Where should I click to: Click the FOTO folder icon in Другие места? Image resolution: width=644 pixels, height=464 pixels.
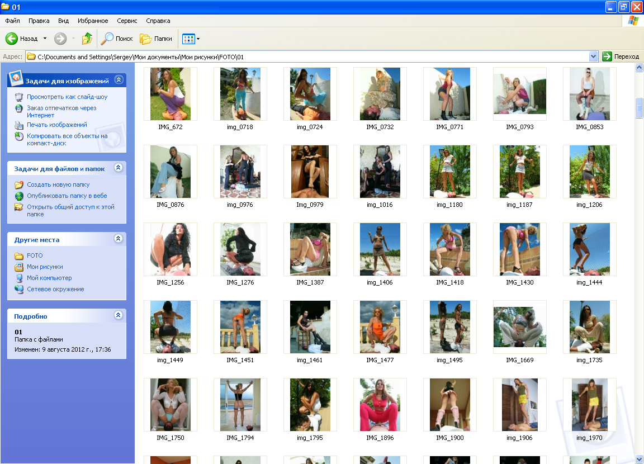click(19, 256)
